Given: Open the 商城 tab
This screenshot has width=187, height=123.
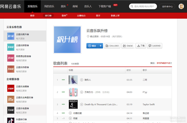Looking at the screenshot, I should pyautogui.click(x=75, y=6).
